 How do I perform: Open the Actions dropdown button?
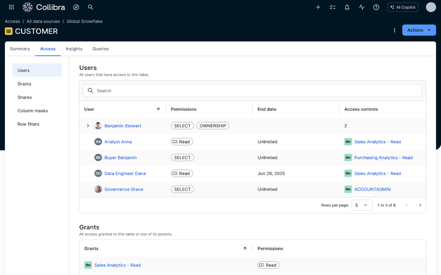pos(419,30)
